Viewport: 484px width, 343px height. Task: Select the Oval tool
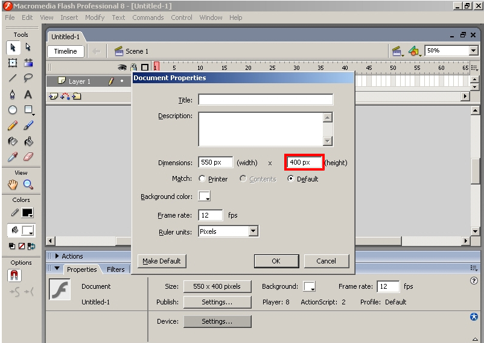13,110
